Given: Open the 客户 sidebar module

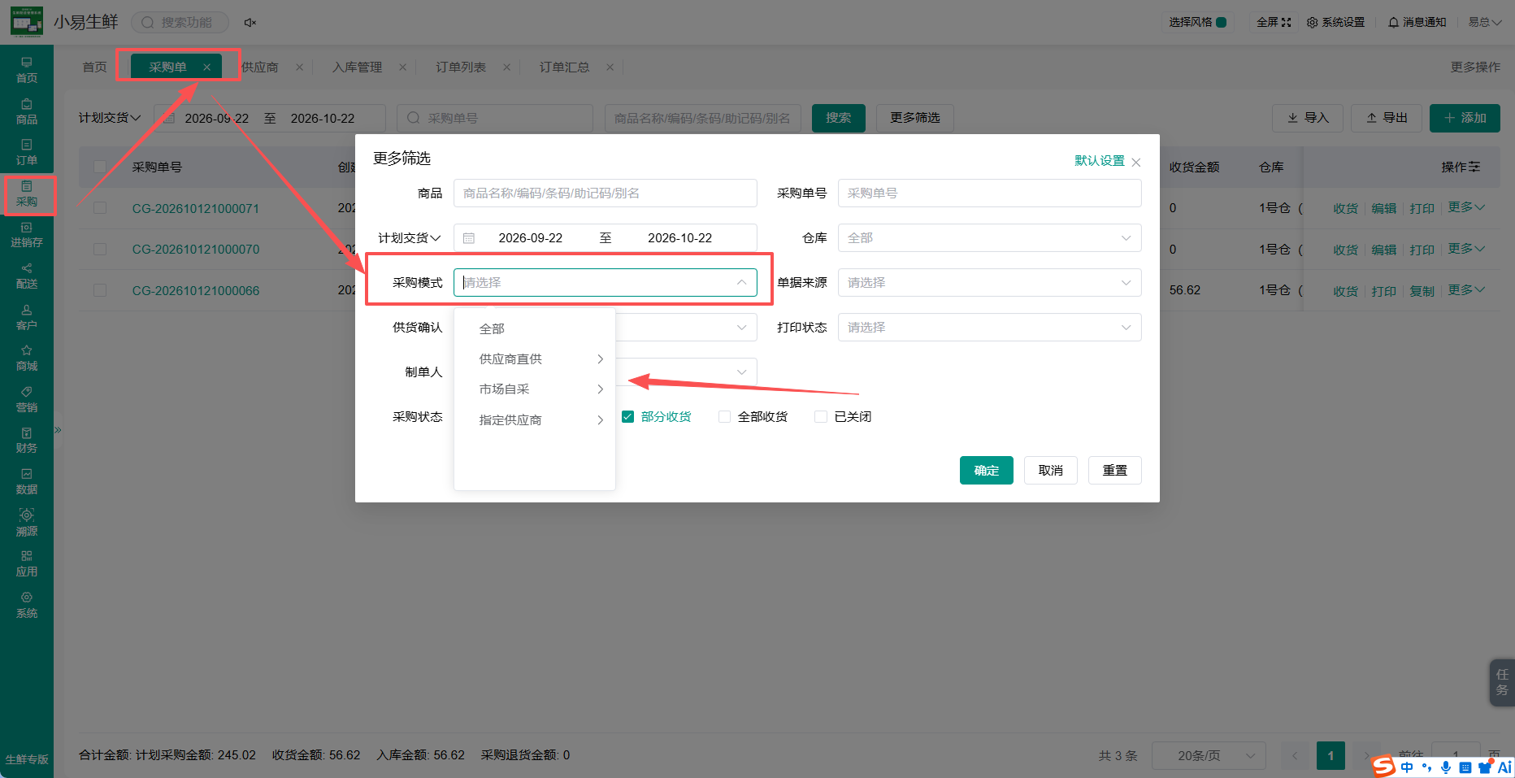Looking at the screenshot, I should tap(27, 317).
